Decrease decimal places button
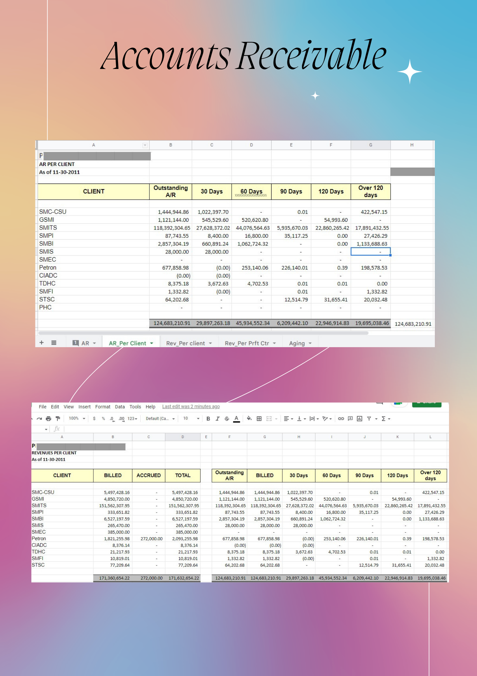Image resolution: width=477 pixels, height=676 pixels. (x=112, y=419)
